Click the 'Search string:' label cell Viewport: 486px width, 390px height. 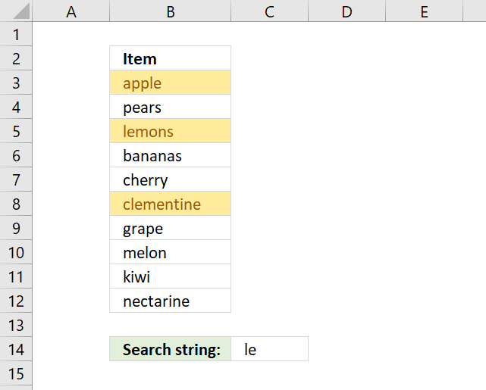coord(170,349)
